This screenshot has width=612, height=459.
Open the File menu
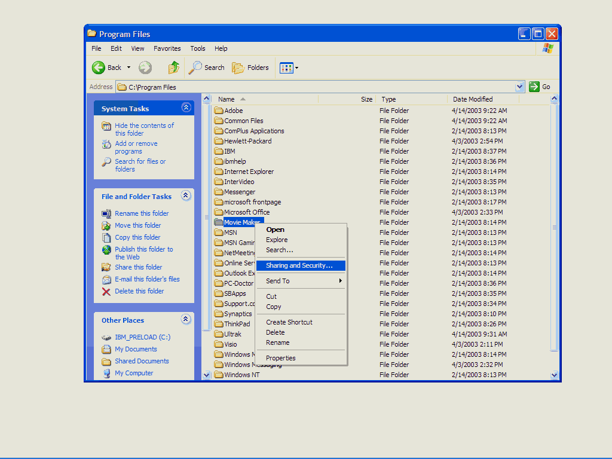tap(96, 48)
